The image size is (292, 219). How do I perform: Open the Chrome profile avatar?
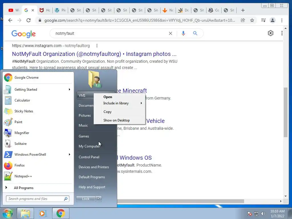272,20
